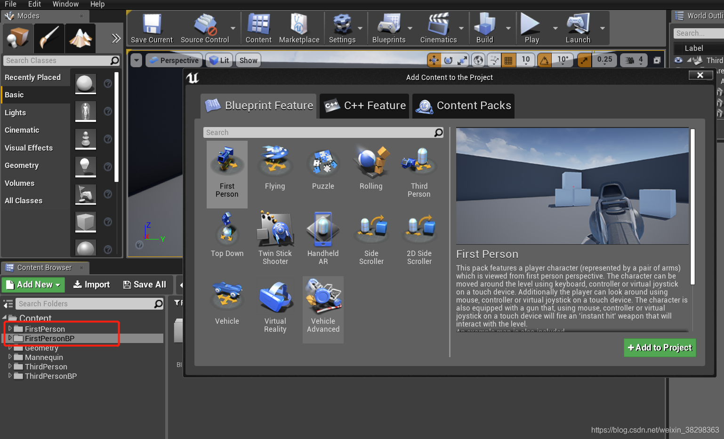Choose the Vehicle Advanced template
Viewport: 724px width, 439px height.
pos(323,309)
